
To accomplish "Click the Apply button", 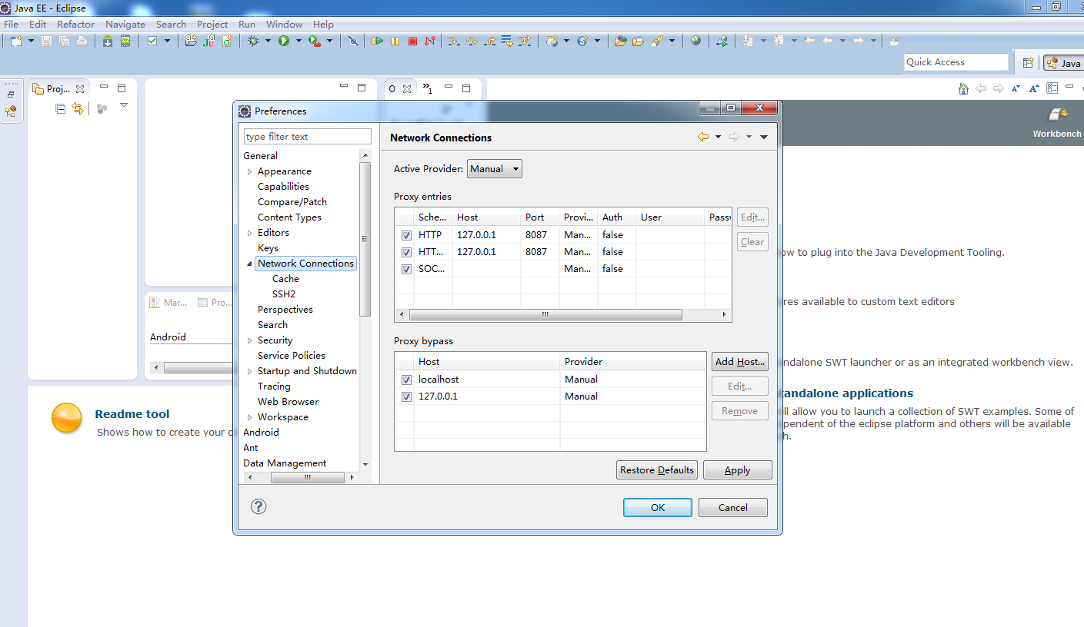I will [x=737, y=470].
